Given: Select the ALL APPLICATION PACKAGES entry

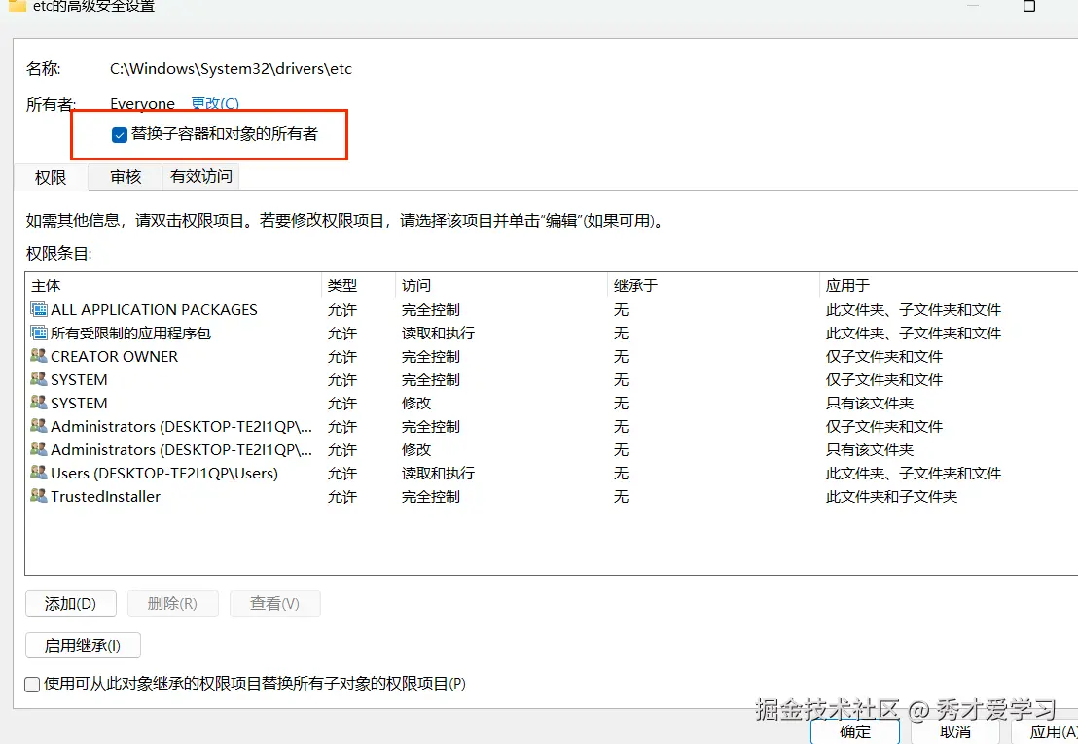Looking at the screenshot, I should point(552,310).
